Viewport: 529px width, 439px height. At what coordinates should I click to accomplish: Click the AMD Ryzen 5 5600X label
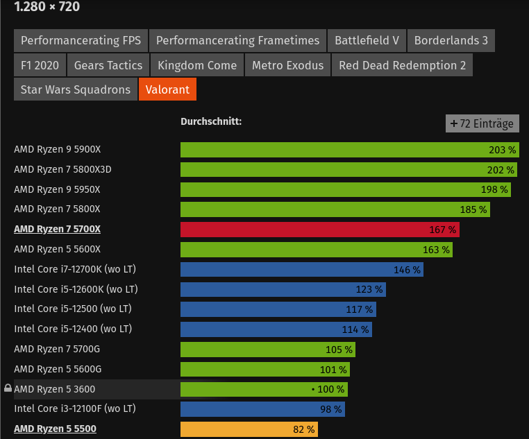[58, 249]
